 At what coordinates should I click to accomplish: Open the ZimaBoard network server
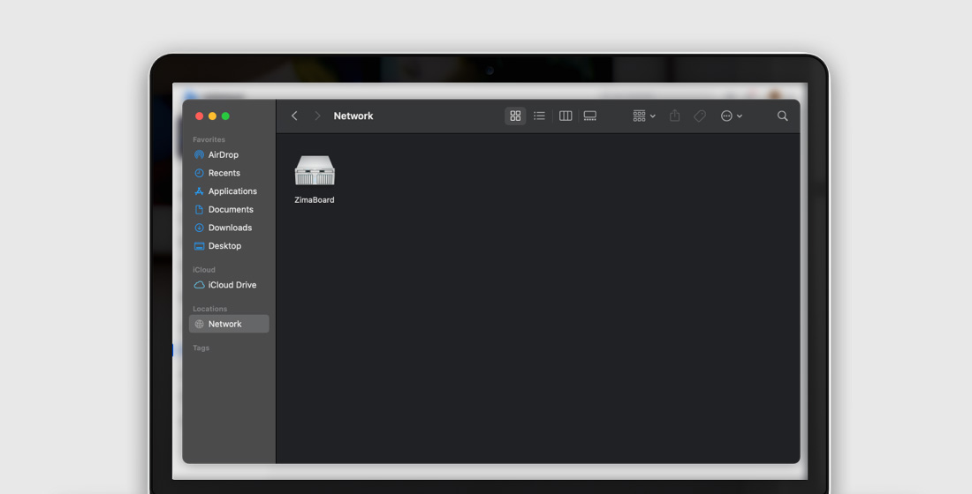315,170
